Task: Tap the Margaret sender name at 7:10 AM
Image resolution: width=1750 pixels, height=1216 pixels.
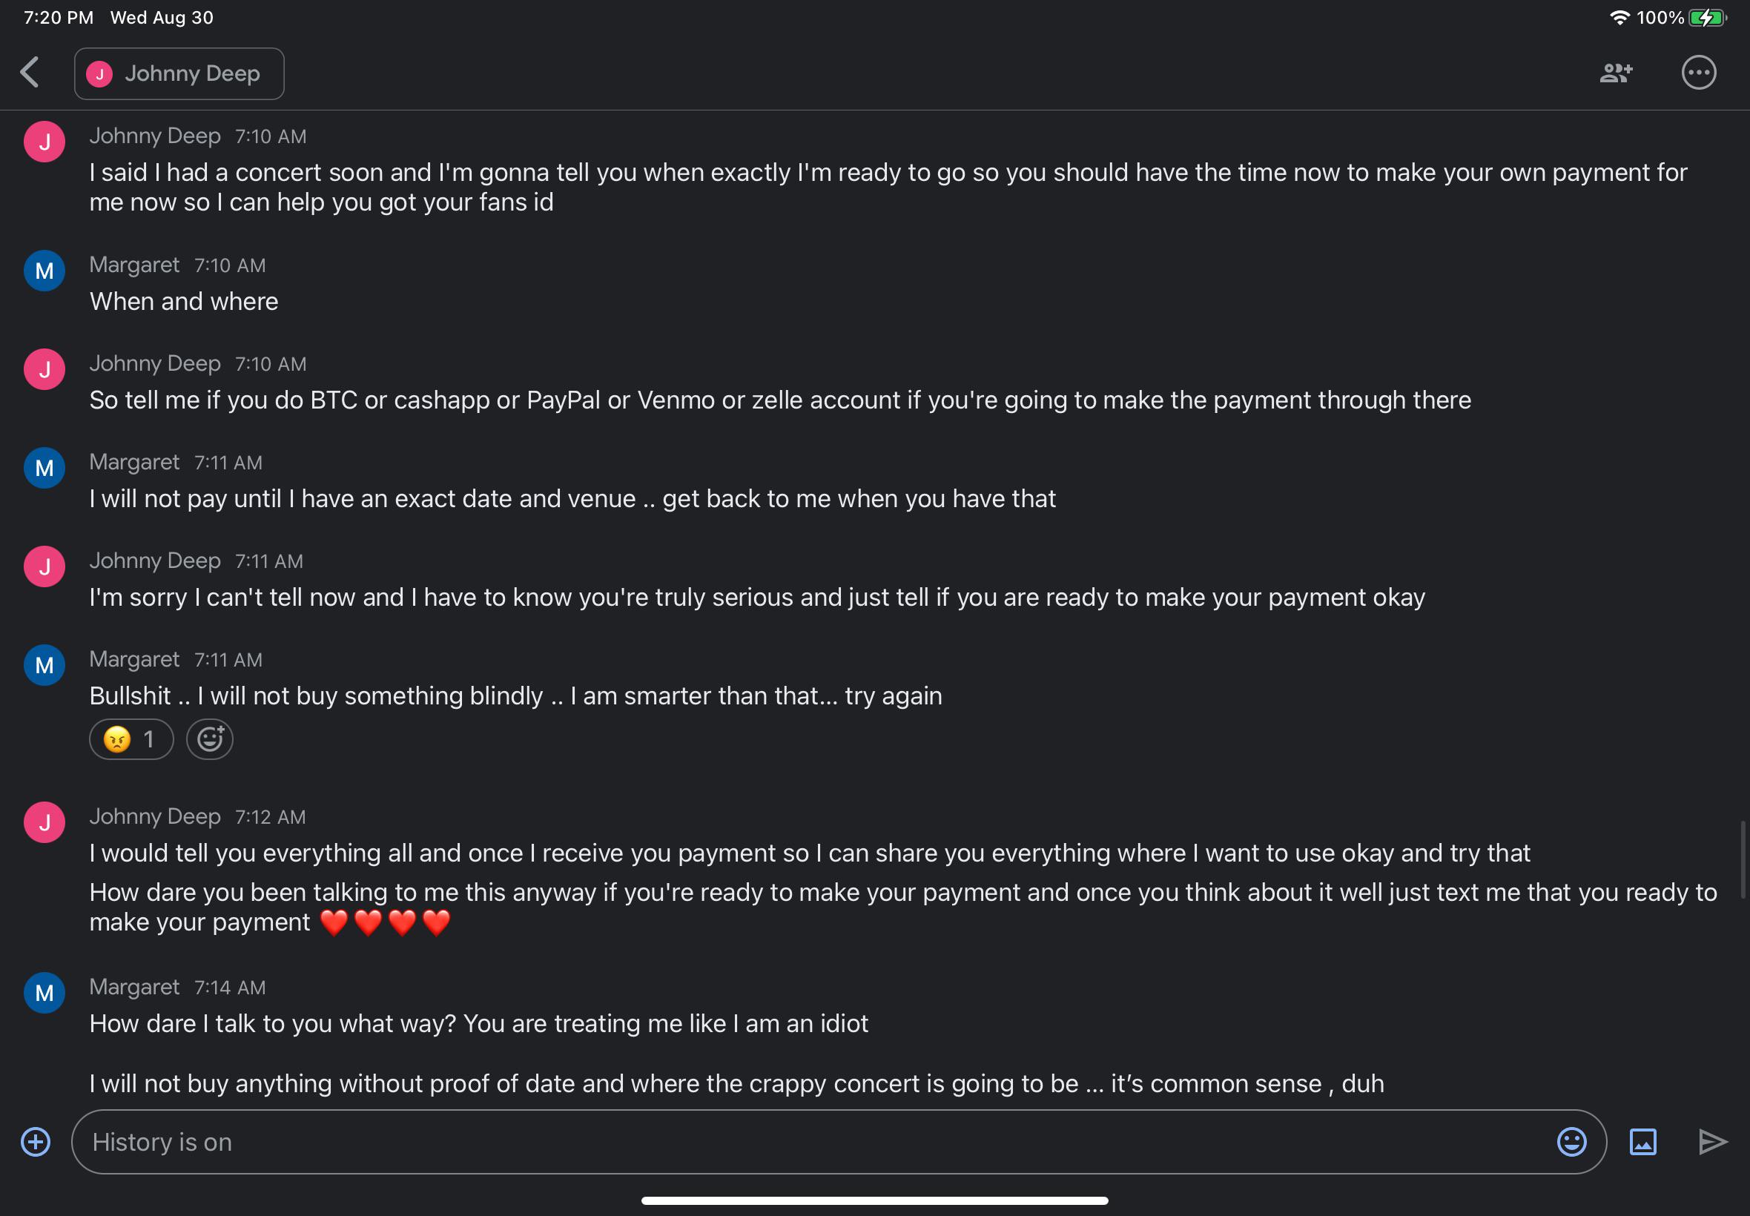Action: [x=134, y=265]
